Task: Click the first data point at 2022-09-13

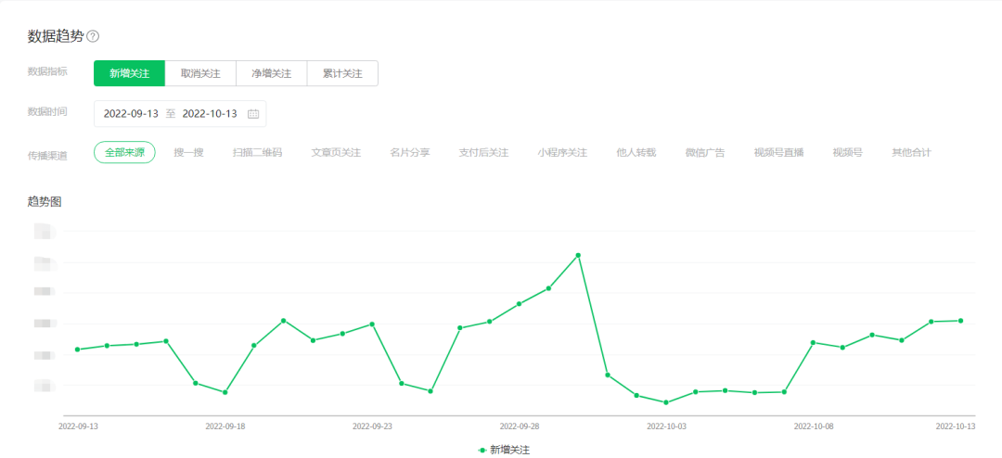Action: click(x=77, y=350)
